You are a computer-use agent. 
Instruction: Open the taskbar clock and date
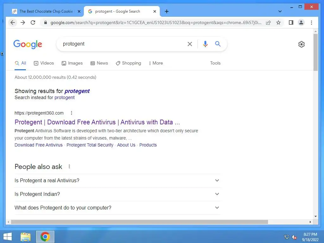click(310, 237)
